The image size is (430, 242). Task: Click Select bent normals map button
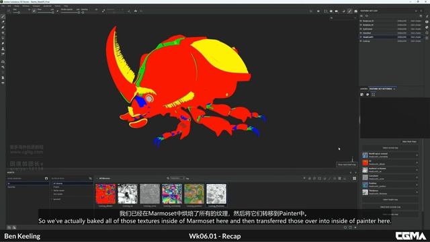(x=390, y=207)
